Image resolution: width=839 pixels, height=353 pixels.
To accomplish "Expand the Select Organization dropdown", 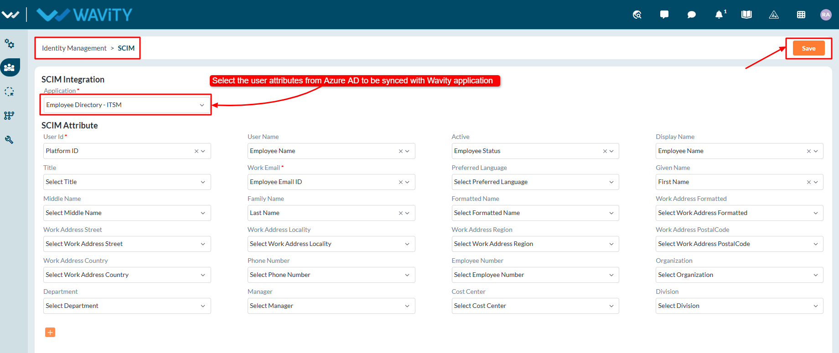I will [740, 275].
